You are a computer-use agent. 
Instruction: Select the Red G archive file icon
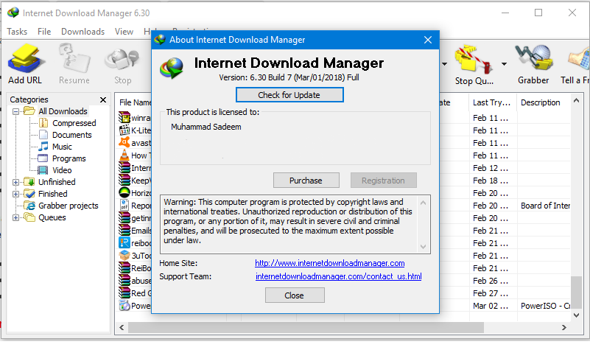tap(124, 293)
